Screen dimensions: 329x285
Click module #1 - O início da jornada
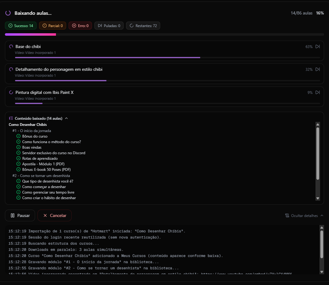click(32, 130)
